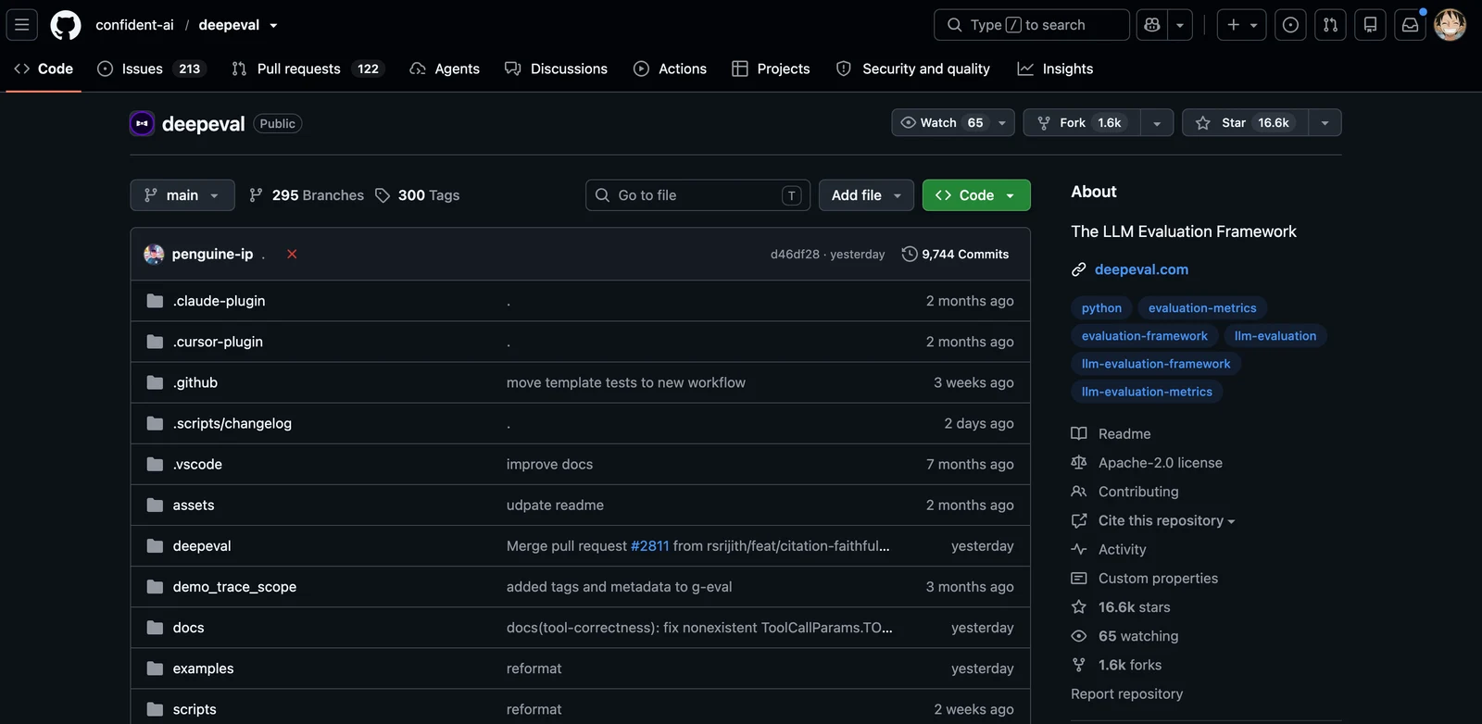
Task: Open the create new plus dropdown
Action: click(x=1242, y=25)
